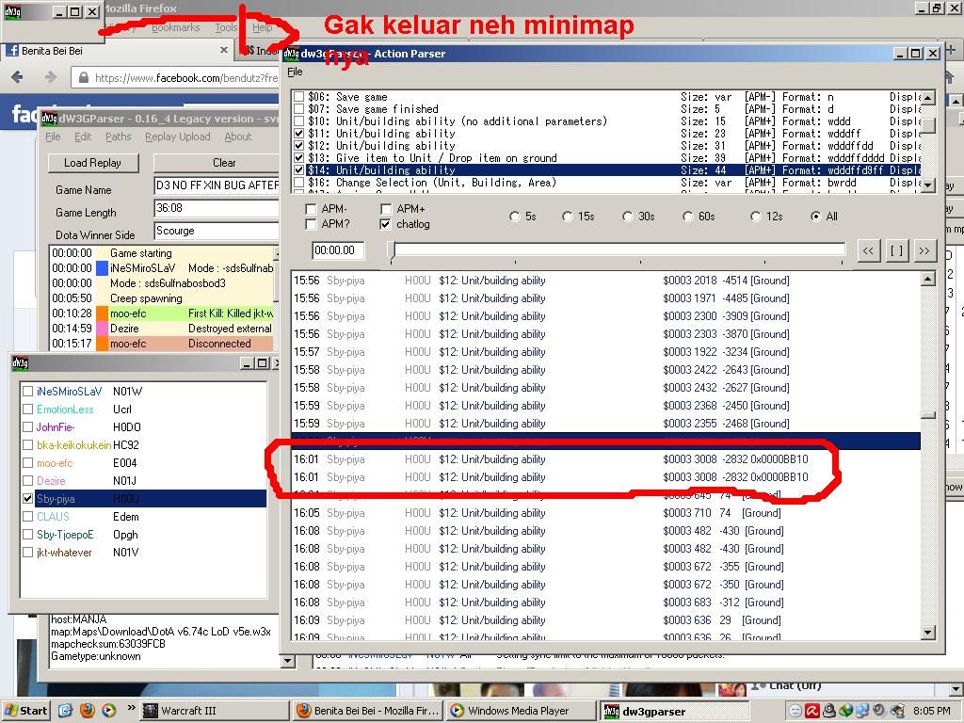Check the Sby-TjoepoE player checkbox
The height and width of the screenshot is (723, 964).
27,535
